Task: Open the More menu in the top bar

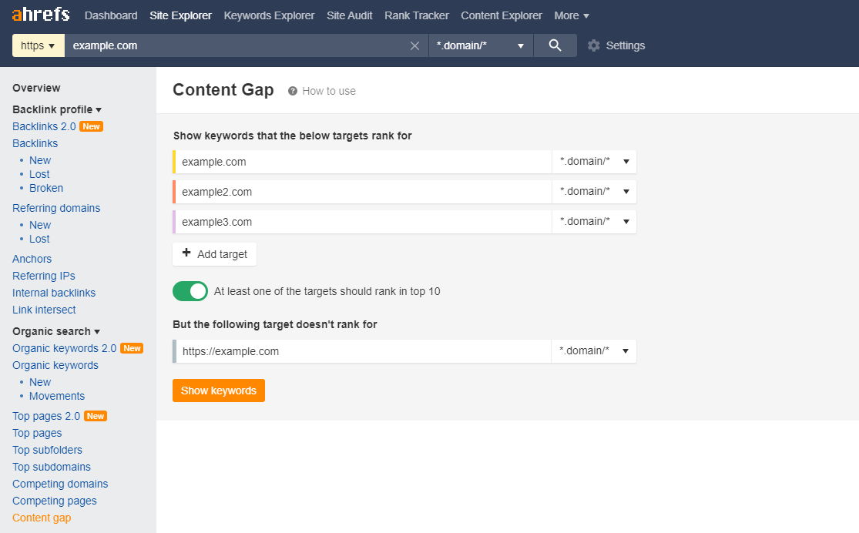Action: [x=572, y=15]
